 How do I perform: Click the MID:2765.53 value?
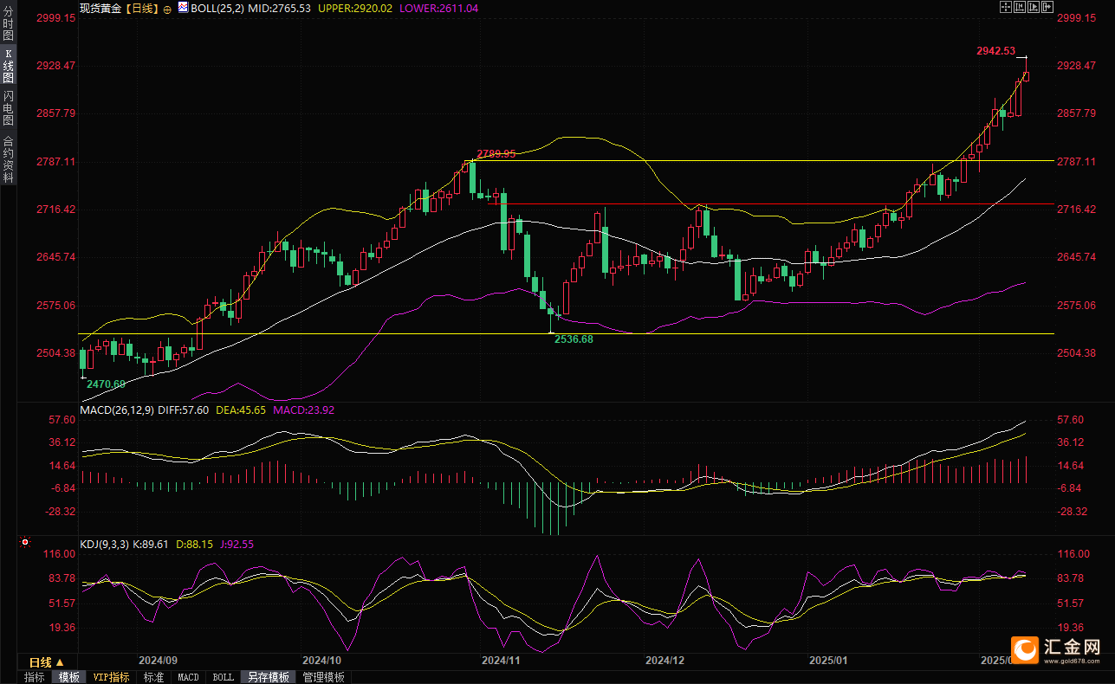point(279,8)
